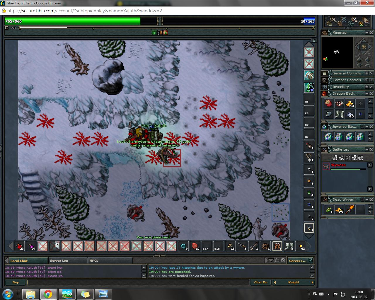The image size is (375, 300).
Task: Click the shovel icon in the action bar
Action: [253, 246]
